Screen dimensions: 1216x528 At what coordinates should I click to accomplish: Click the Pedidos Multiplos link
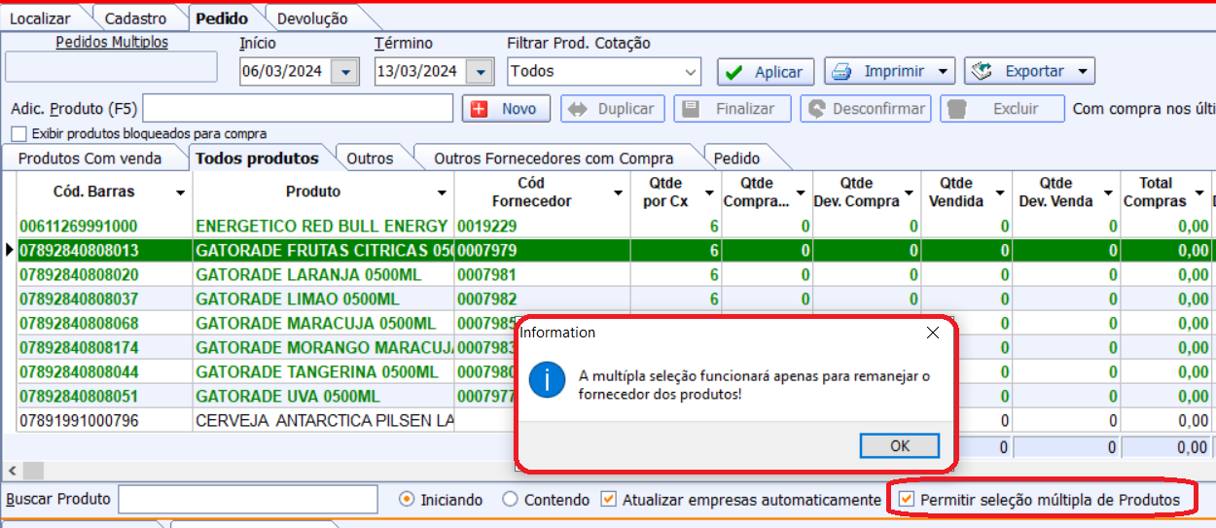[x=112, y=43]
